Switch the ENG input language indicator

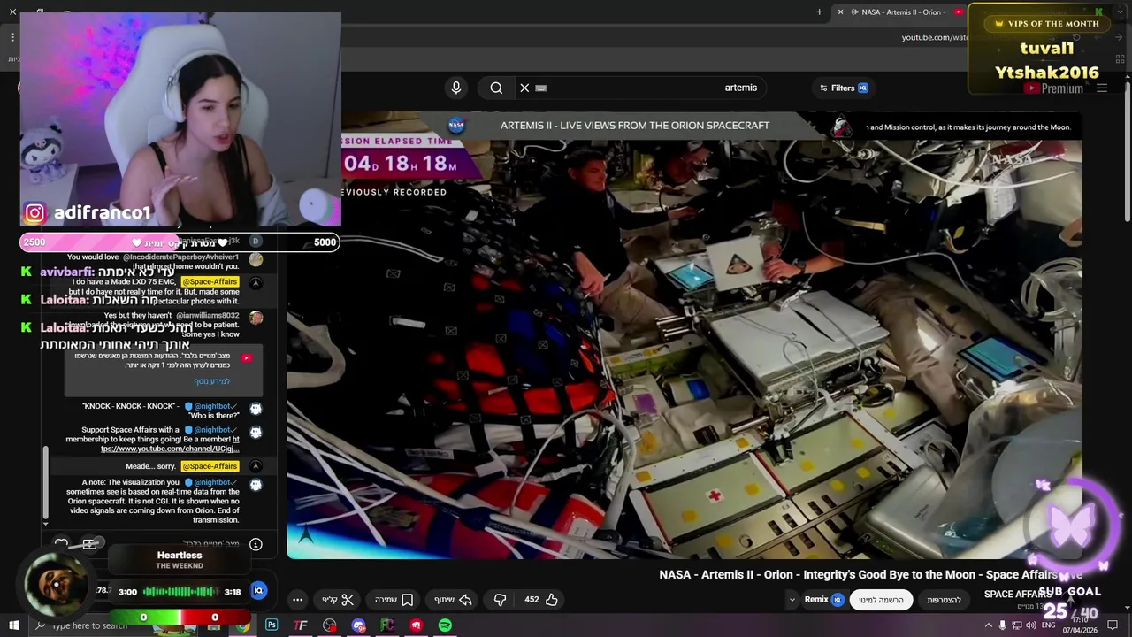click(1049, 625)
